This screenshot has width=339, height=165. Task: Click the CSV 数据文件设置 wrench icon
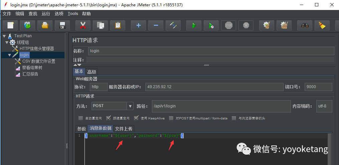(18, 62)
